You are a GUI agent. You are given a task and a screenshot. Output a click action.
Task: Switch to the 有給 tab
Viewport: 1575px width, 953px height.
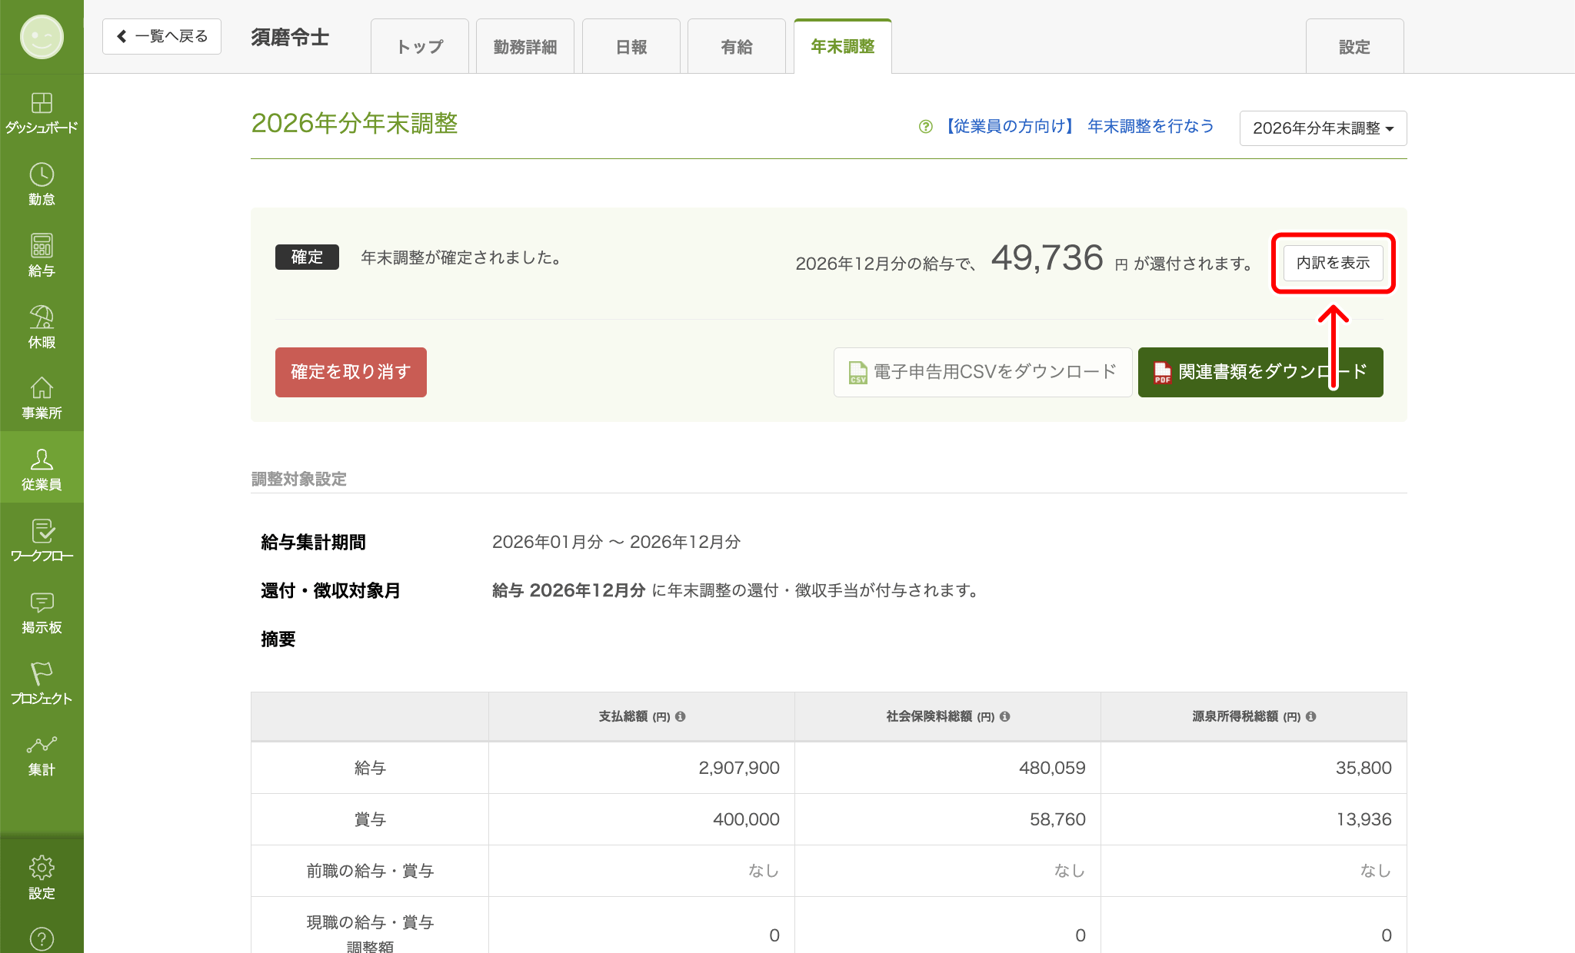pyautogui.click(x=737, y=47)
